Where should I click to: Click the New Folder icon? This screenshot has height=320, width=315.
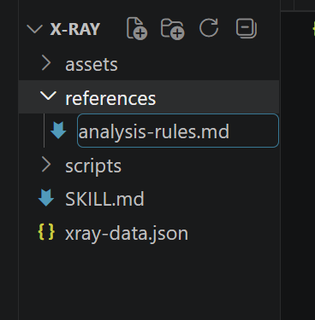(x=173, y=29)
